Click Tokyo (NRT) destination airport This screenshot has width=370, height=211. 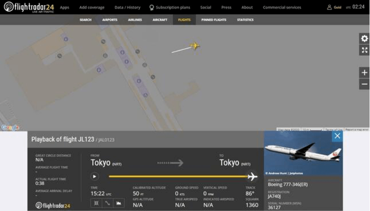click(235, 163)
